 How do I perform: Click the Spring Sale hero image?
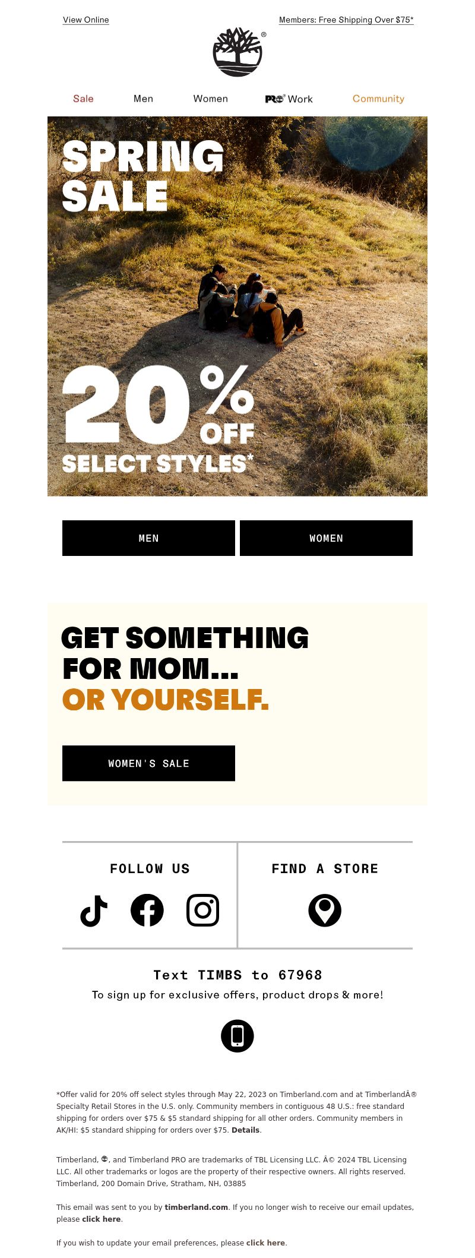click(237, 306)
